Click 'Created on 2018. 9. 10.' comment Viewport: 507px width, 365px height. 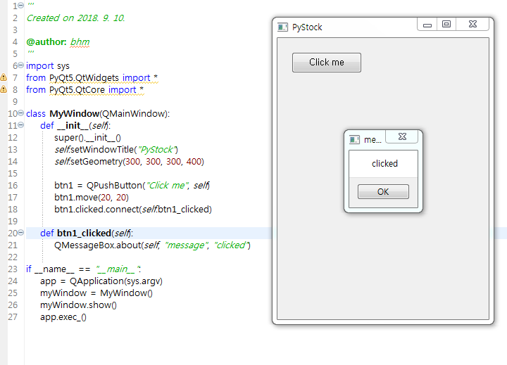[x=75, y=18]
